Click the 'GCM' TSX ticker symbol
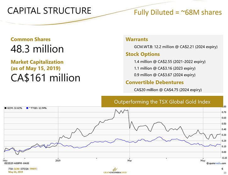Image resolution: width=228 pixels, height=175 pixels. 17,169
